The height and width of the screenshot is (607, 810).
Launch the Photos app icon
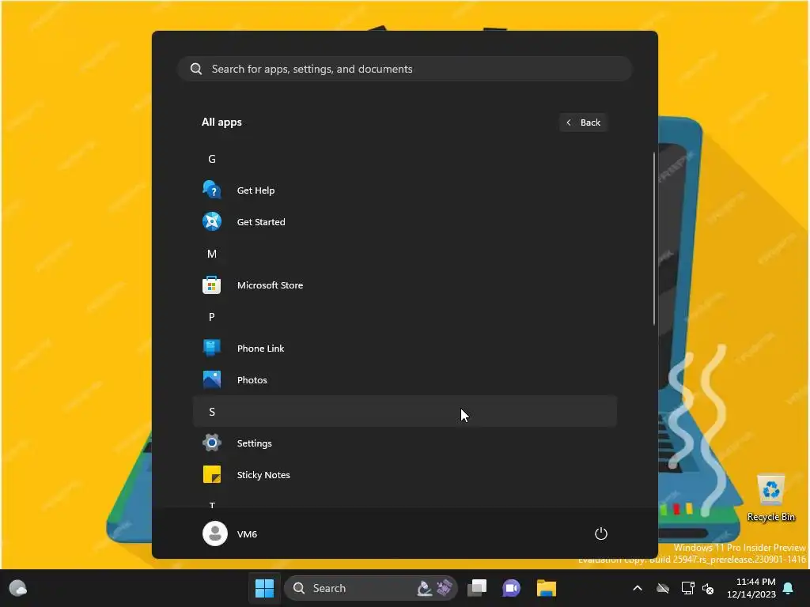point(212,379)
